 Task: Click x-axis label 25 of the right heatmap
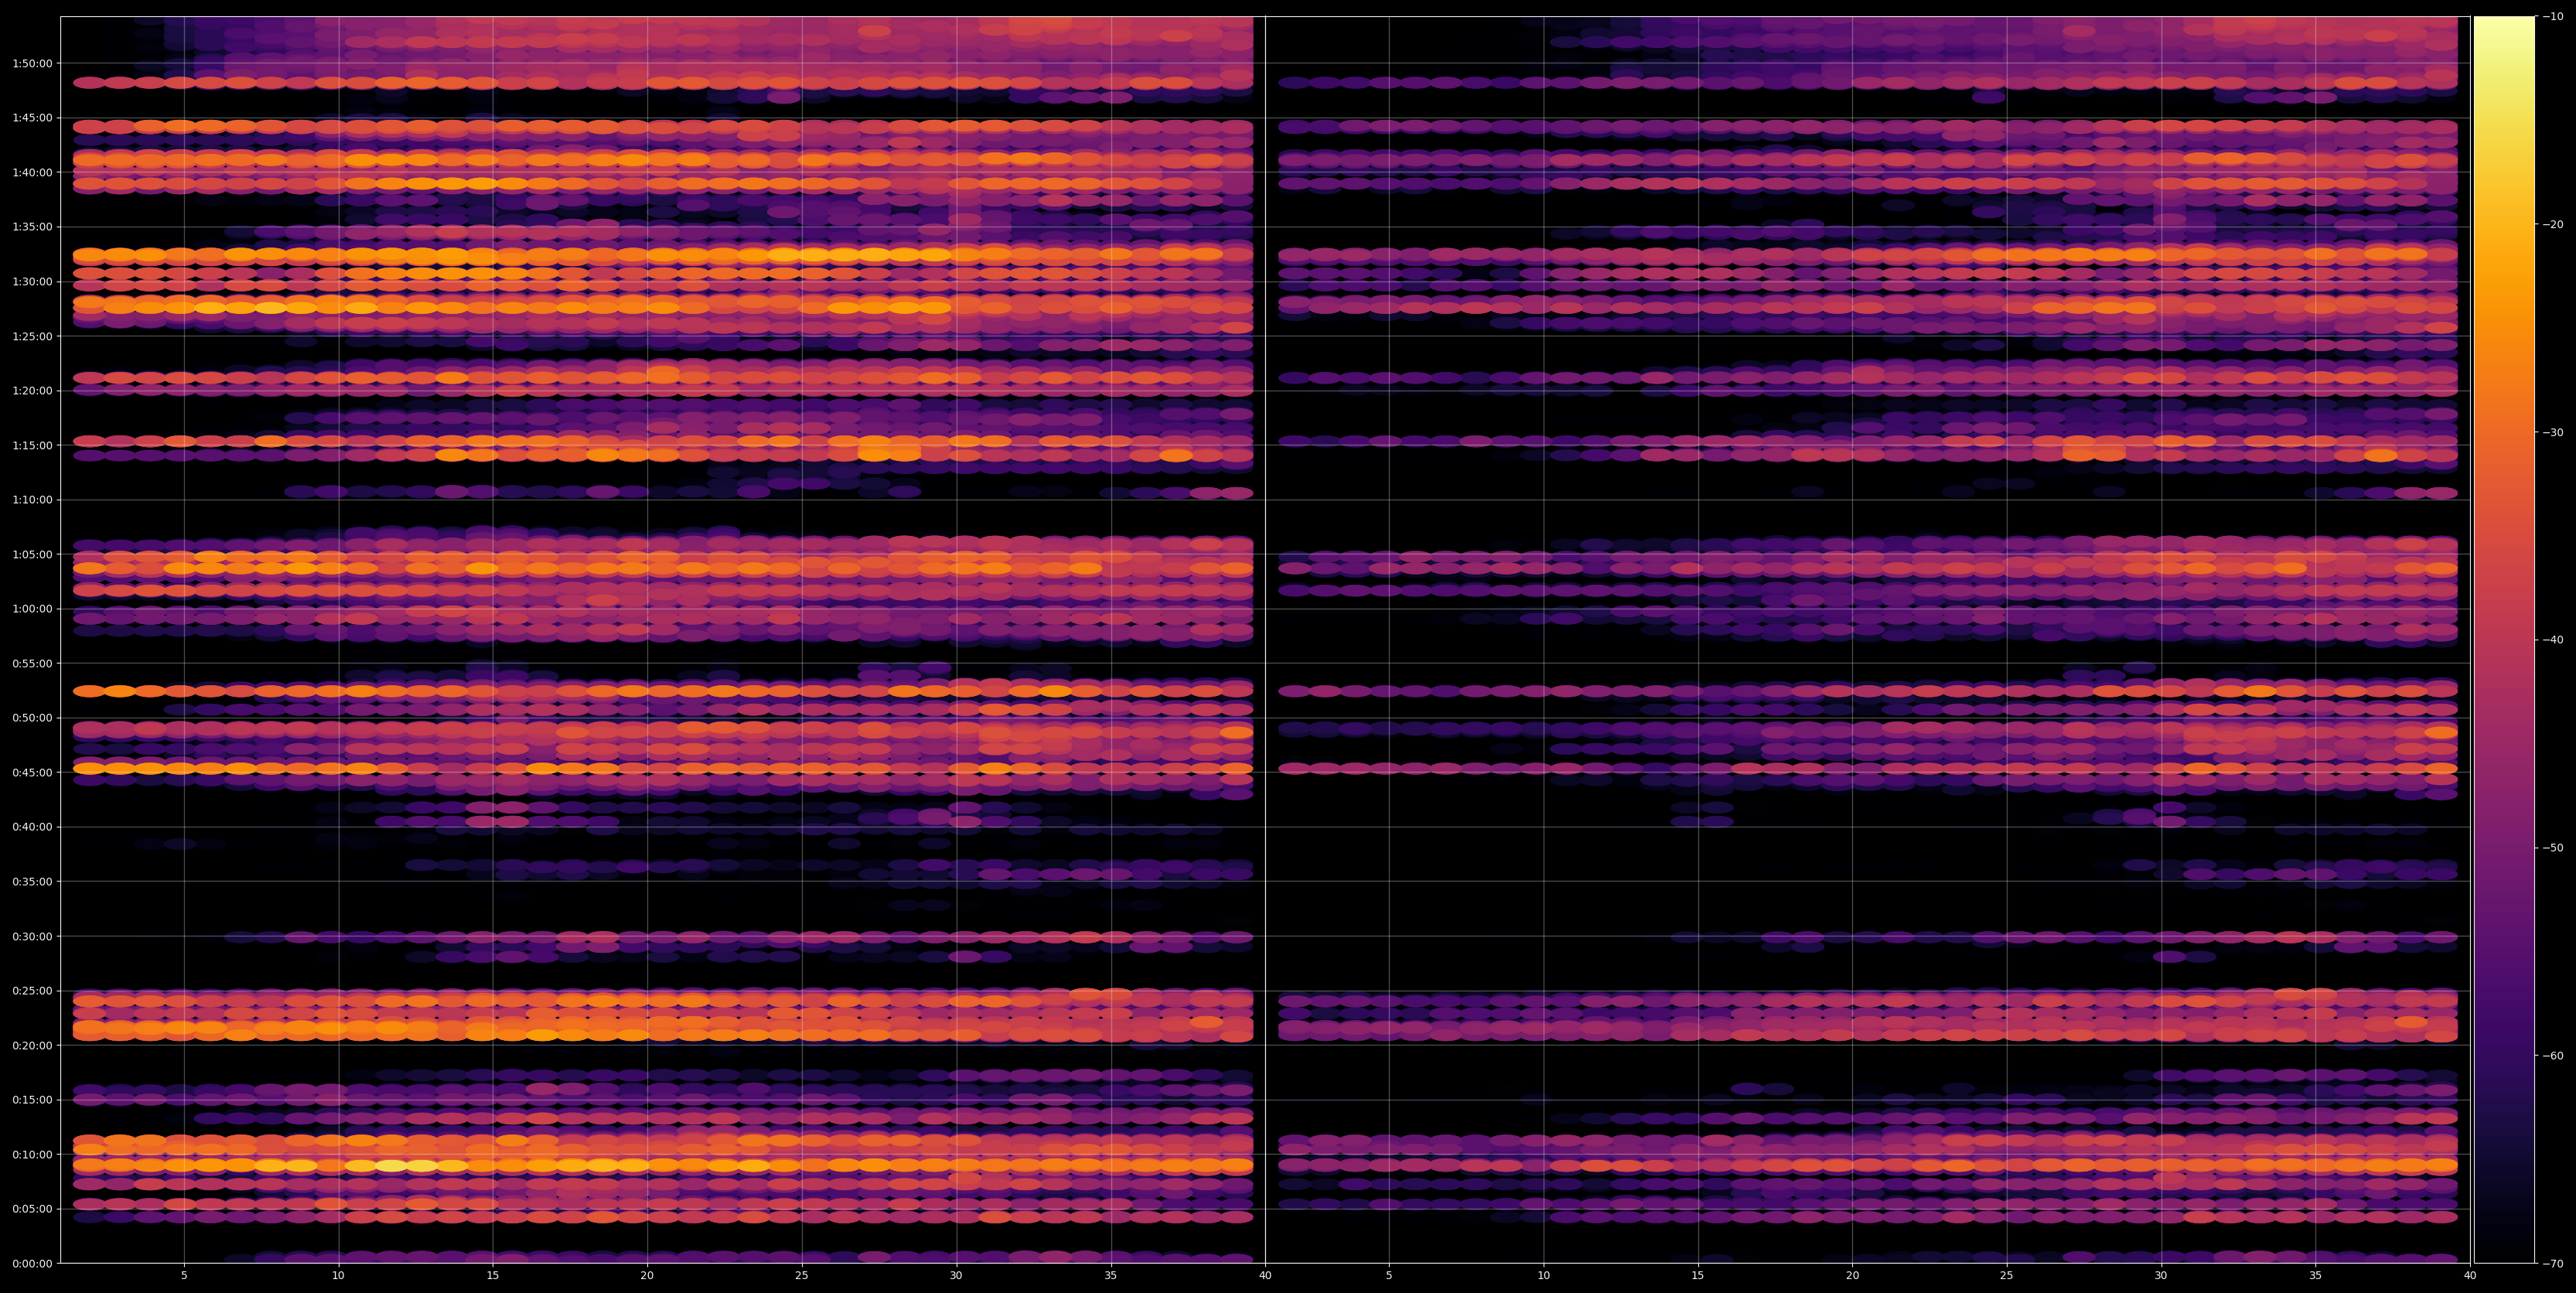point(2007,1276)
